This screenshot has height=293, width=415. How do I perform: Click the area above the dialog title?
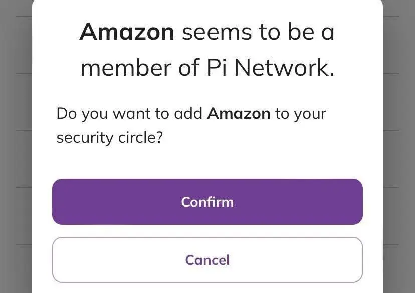[207, 11]
